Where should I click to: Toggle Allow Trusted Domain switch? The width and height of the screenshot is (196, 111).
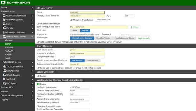click(x=38, y=106)
